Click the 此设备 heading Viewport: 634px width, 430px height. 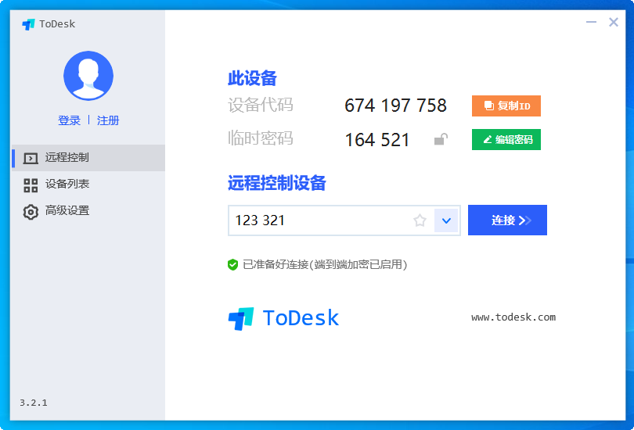(252, 78)
